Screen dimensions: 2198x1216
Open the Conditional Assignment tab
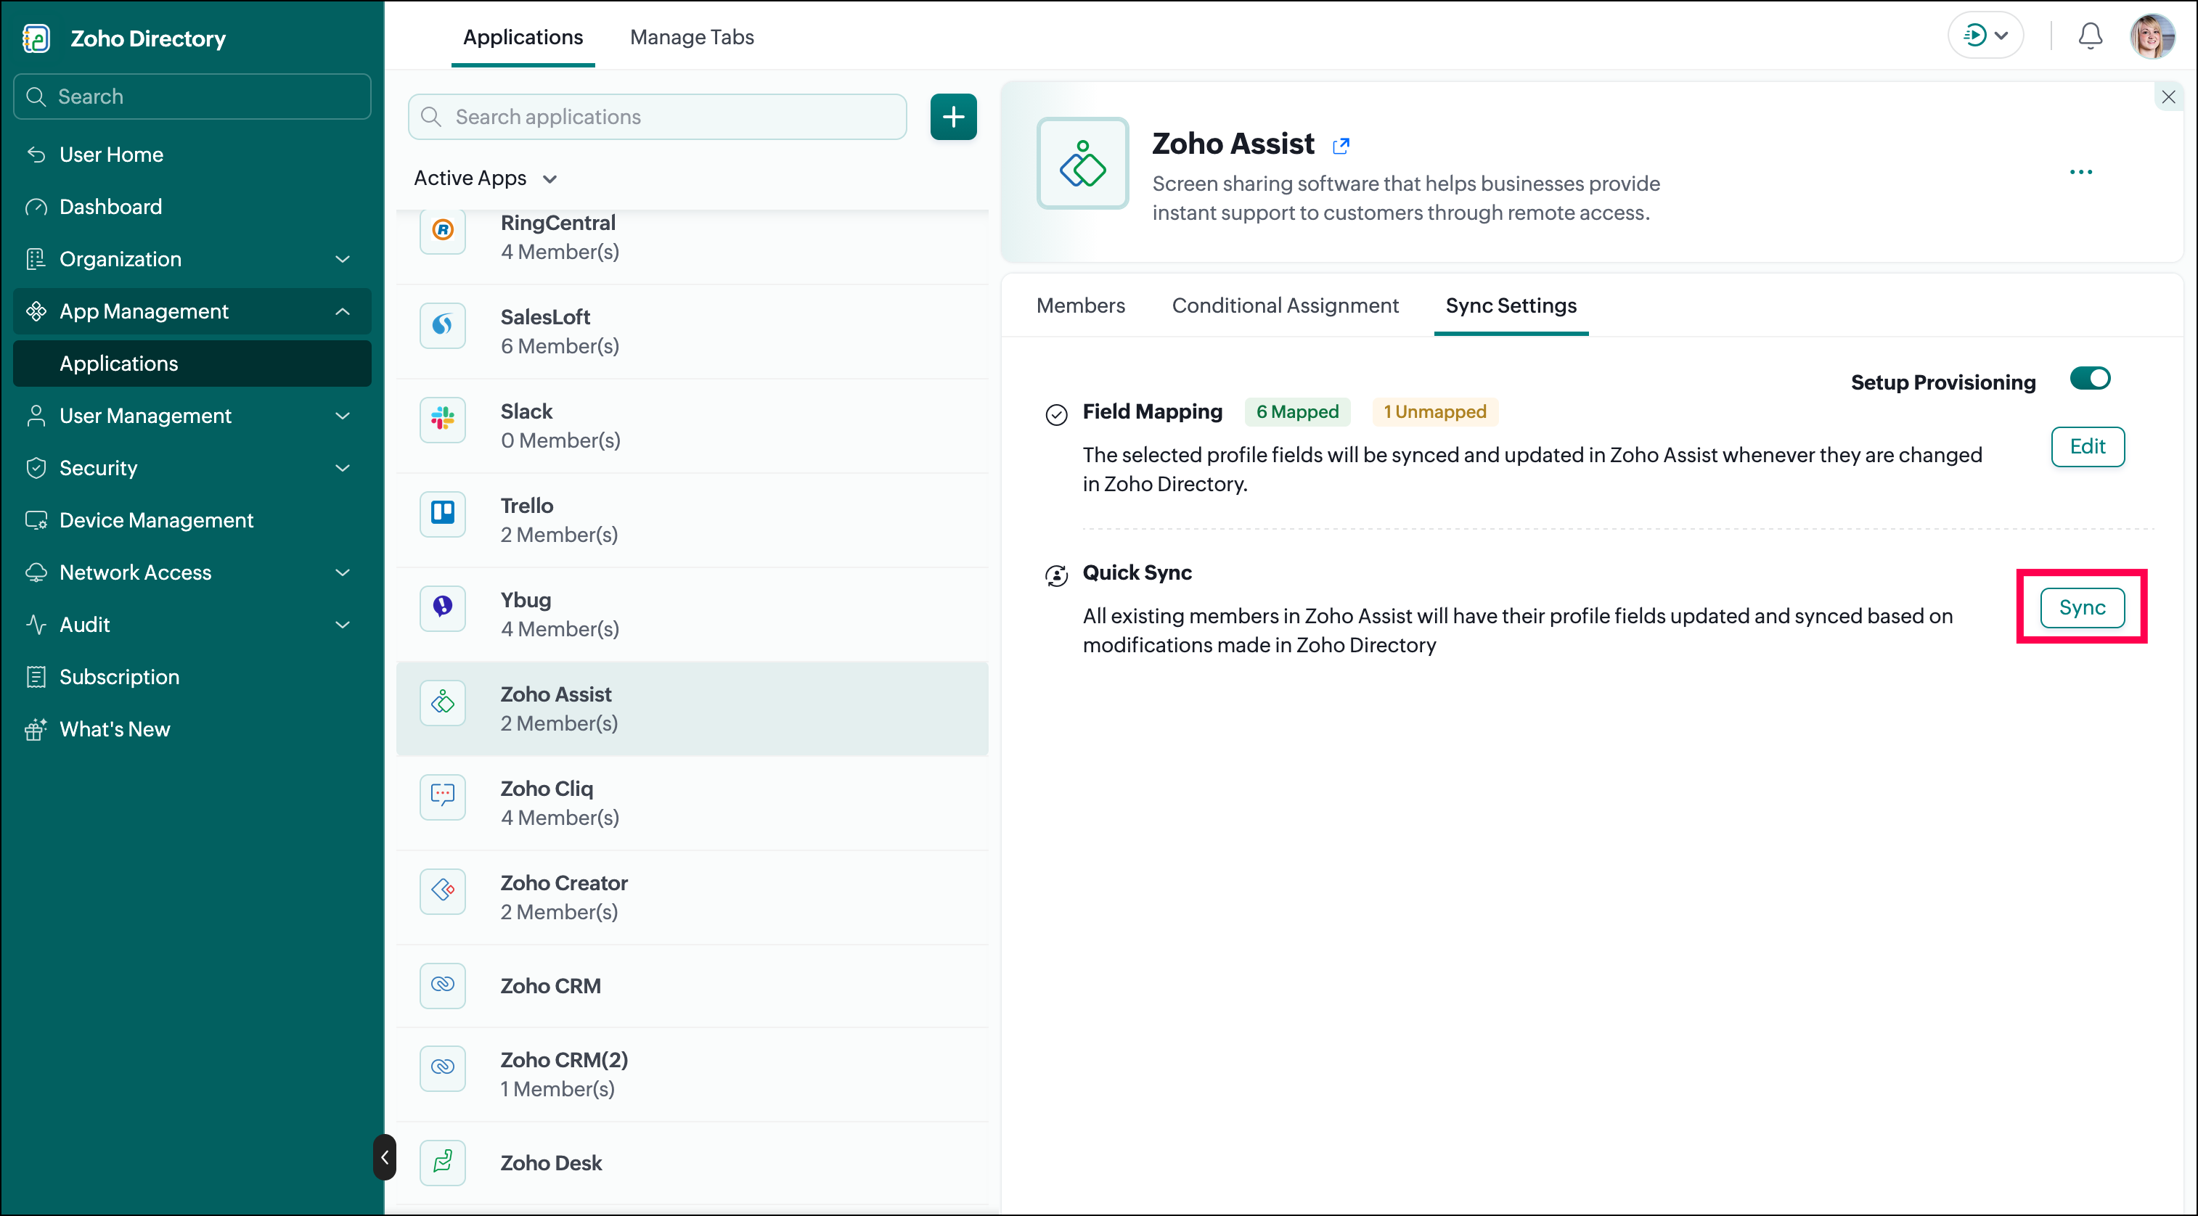pos(1285,306)
